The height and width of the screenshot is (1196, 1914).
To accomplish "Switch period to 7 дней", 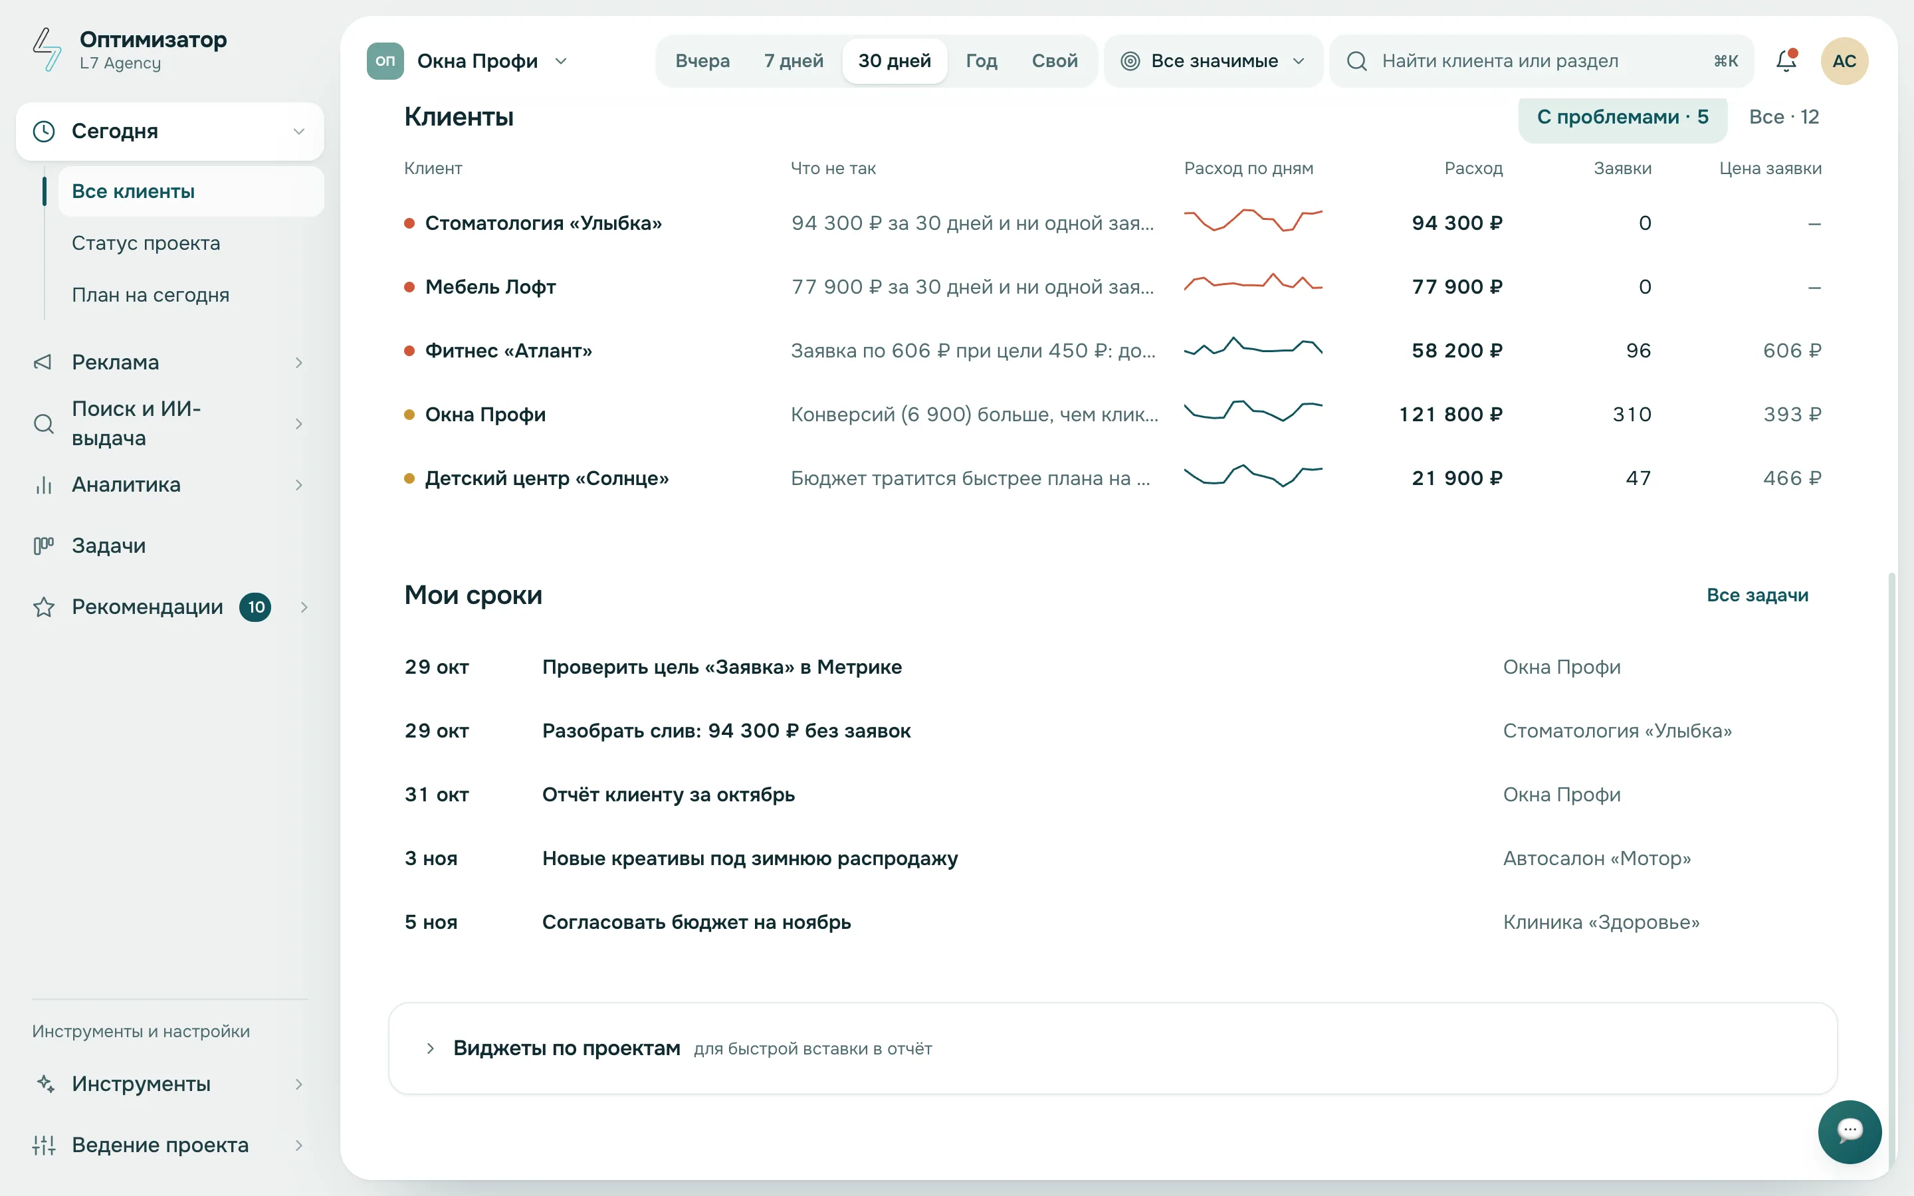I will coord(794,61).
